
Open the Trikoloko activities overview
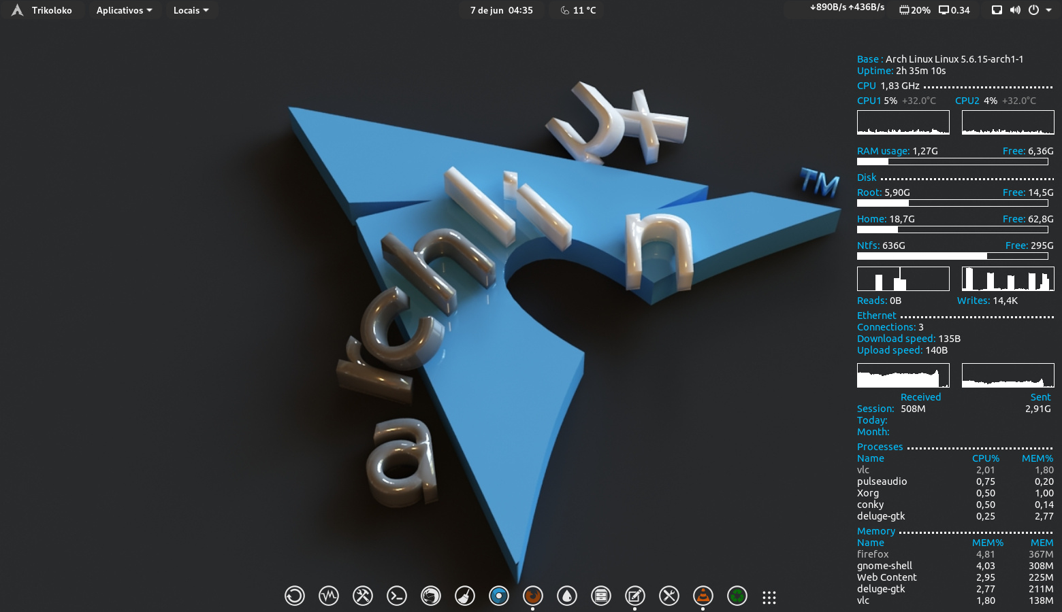tap(42, 10)
